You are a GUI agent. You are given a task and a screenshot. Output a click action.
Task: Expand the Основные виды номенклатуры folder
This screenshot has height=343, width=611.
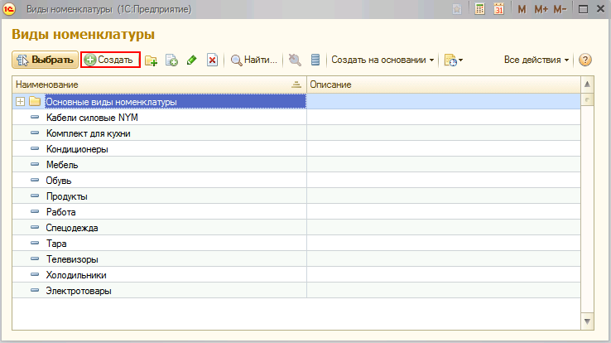(20, 102)
